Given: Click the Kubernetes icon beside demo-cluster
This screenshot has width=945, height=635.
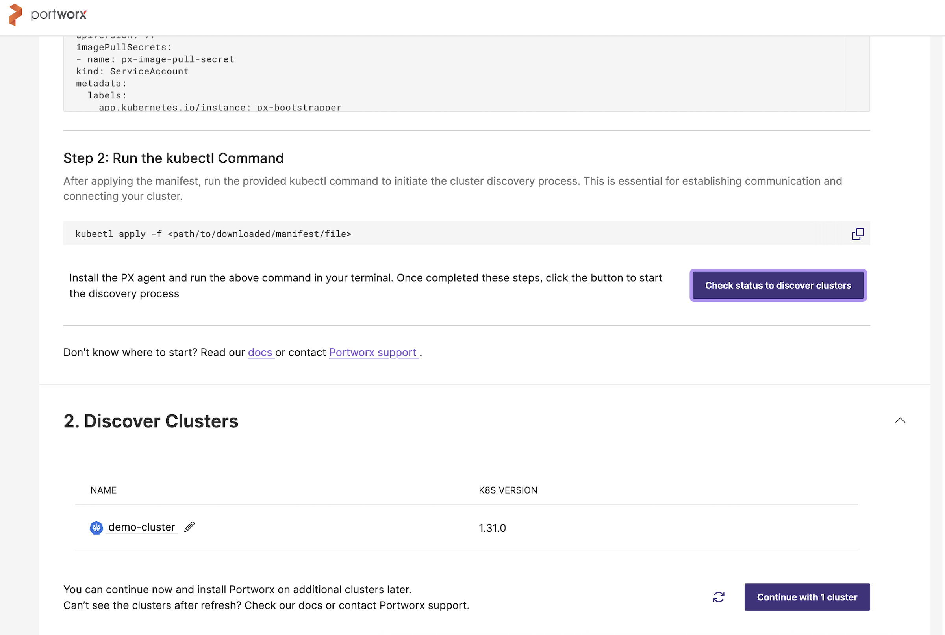Looking at the screenshot, I should [x=96, y=528].
